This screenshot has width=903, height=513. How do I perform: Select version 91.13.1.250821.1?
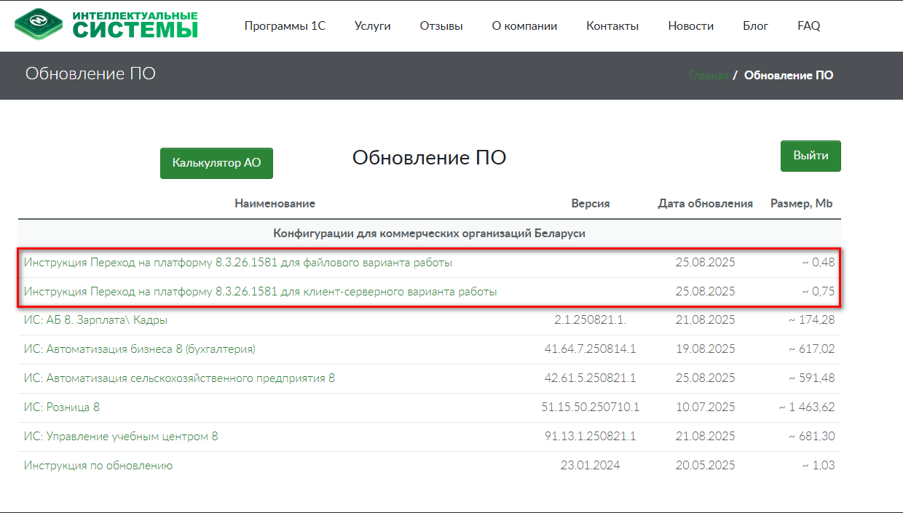pyautogui.click(x=591, y=437)
